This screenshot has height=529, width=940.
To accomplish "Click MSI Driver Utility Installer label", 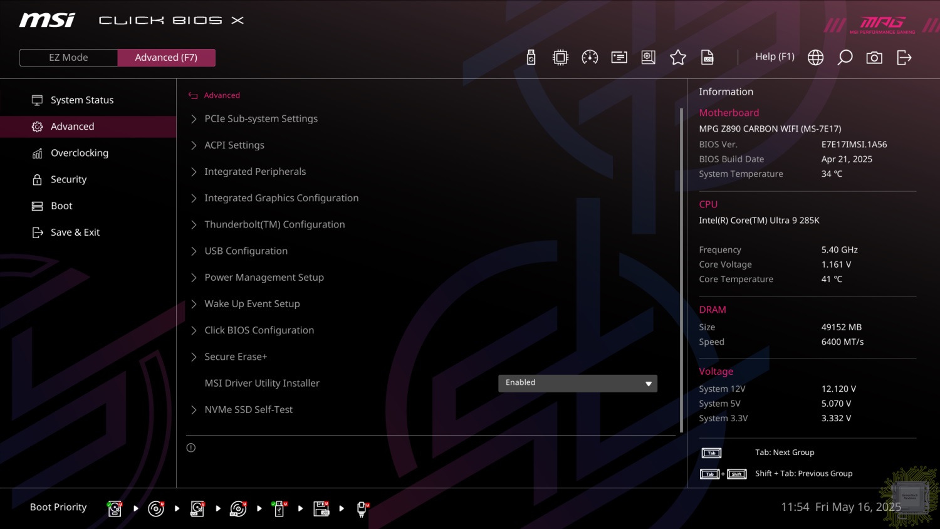I will coord(262,383).
